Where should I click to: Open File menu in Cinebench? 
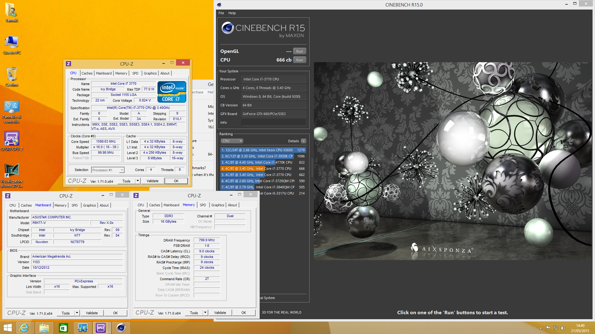(221, 13)
